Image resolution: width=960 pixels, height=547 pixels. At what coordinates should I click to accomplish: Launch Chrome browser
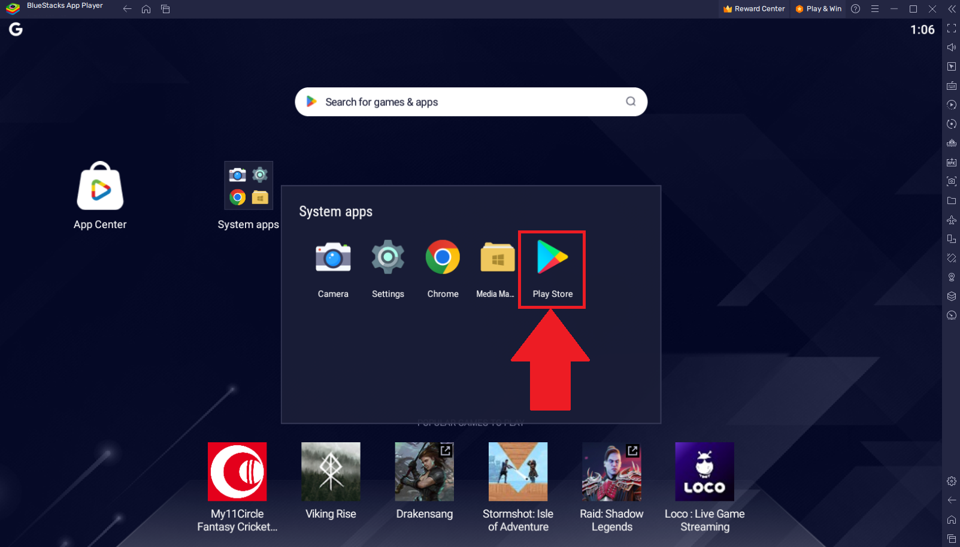(443, 269)
